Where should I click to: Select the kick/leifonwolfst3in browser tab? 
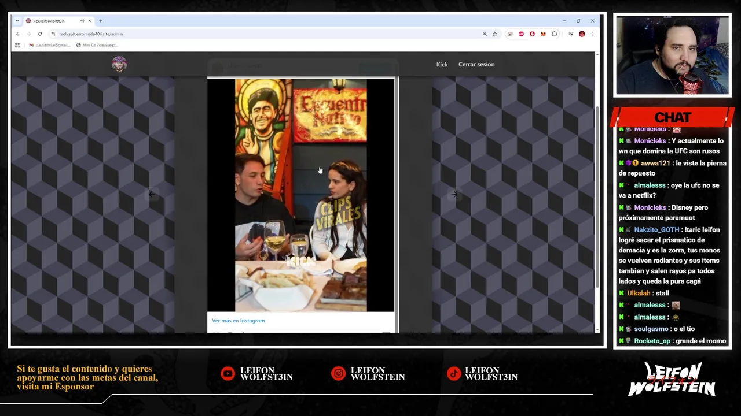point(58,21)
